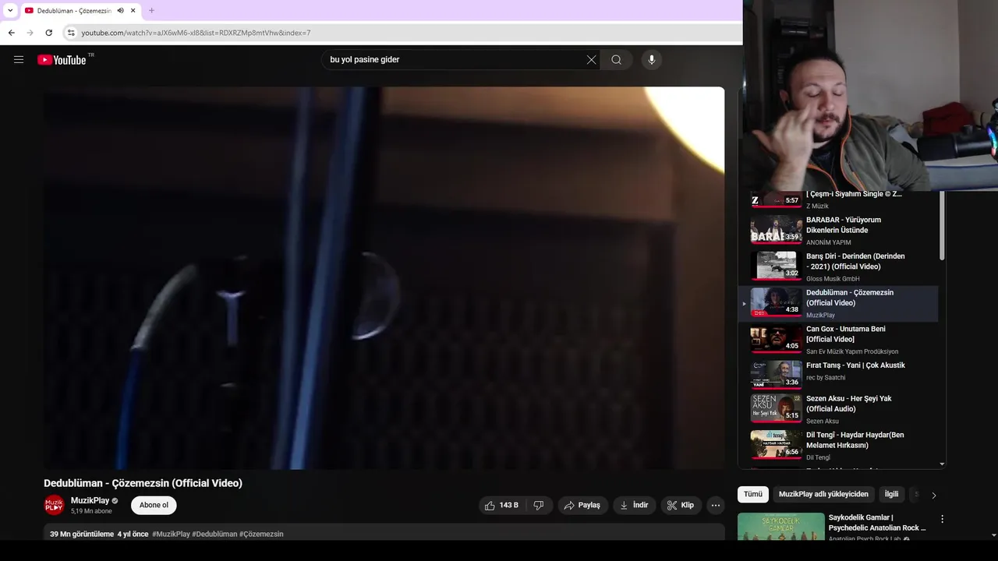This screenshot has width=998, height=561.
Task: Create a clip with the Klip button
Action: (x=681, y=505)
